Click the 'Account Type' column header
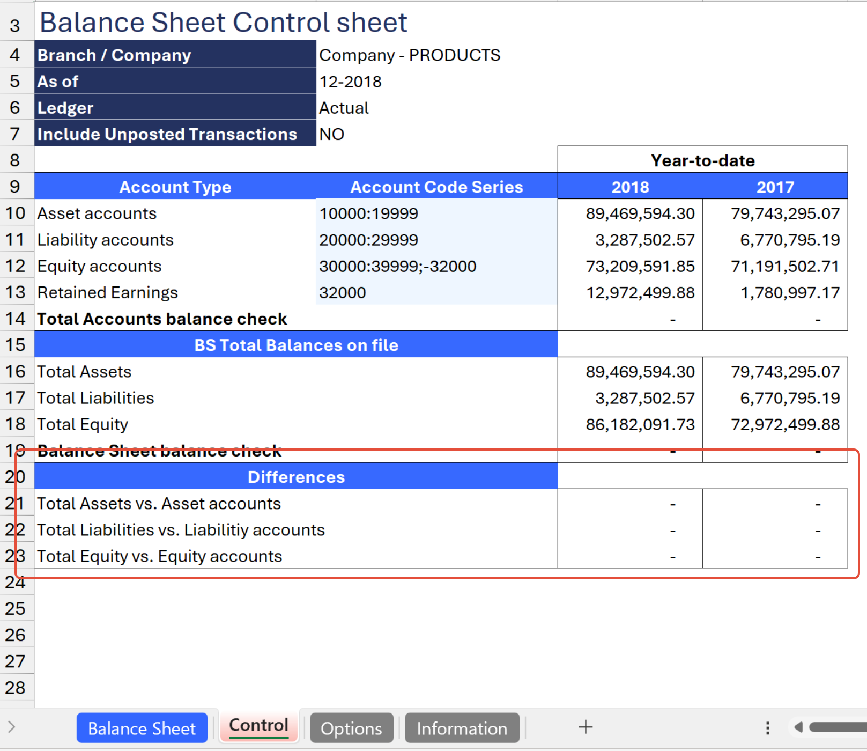The height and width of the screenshot is (751, 867). coord(175,187)
